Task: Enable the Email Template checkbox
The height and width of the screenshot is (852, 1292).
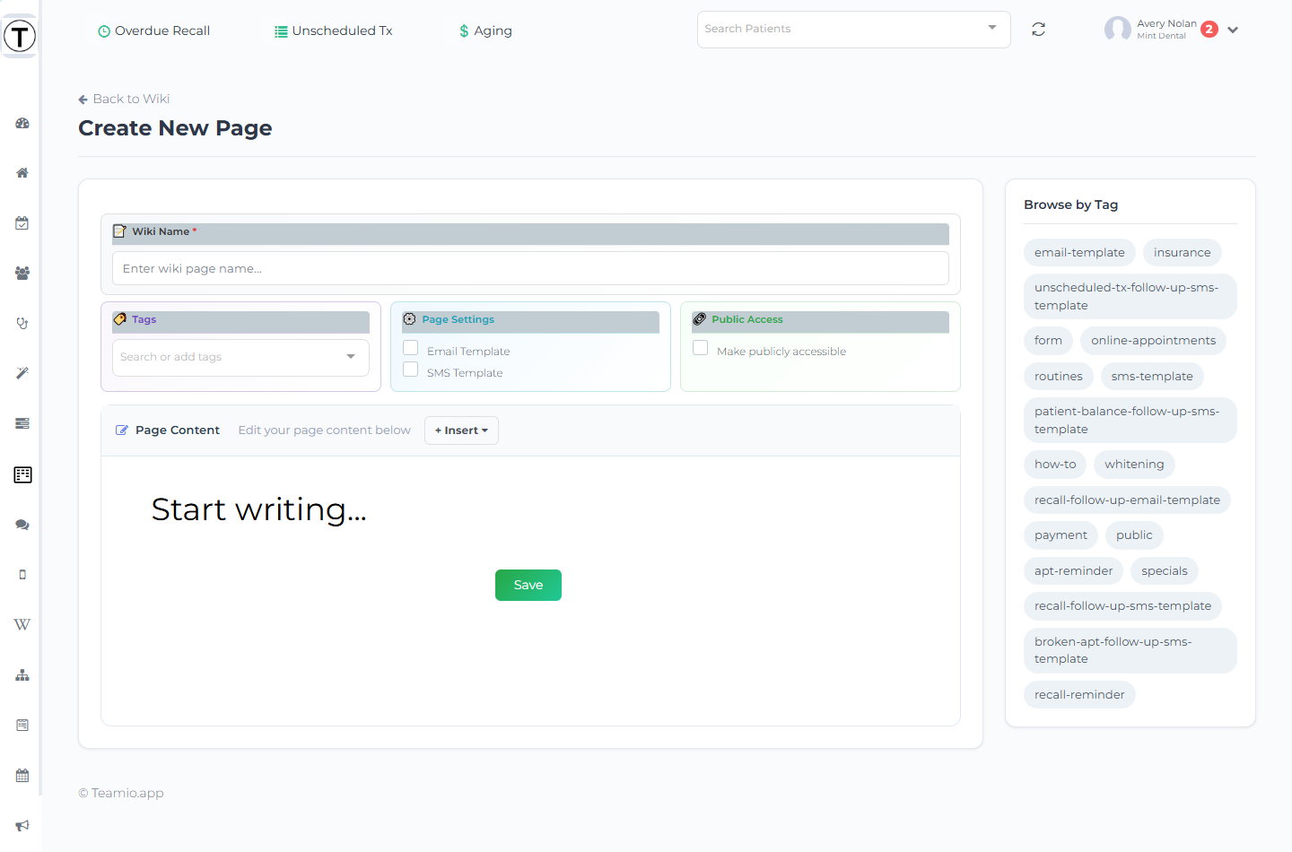Action: pos(411,348)
